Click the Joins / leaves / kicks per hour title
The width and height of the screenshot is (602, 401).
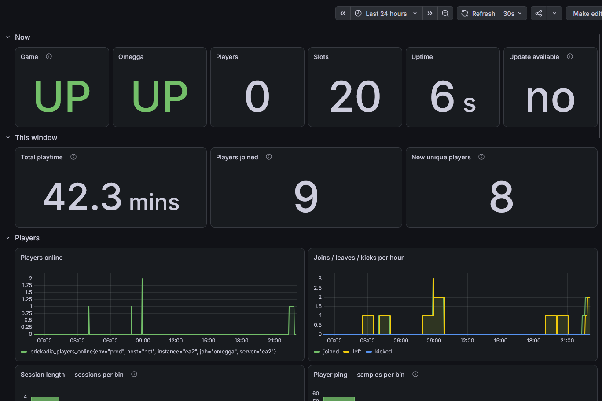point(359,258)
